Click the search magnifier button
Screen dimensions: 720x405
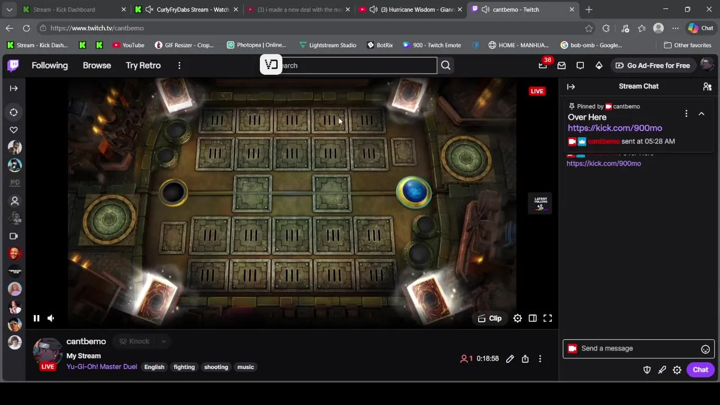(445, 65)
